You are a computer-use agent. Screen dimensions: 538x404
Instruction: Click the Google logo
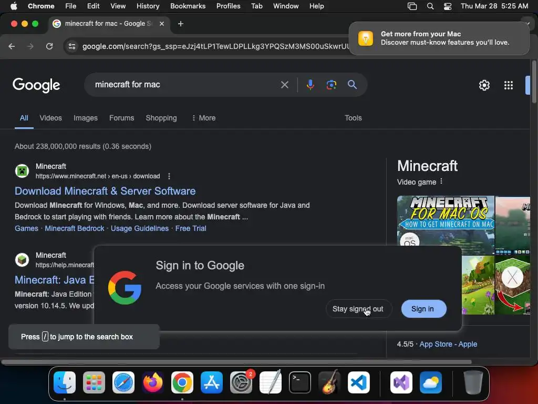tap(36, 85)
